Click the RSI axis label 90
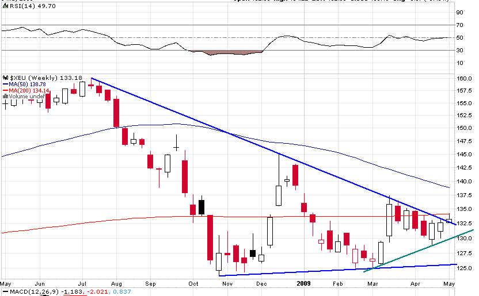This screenshot has width=479, height=296. tap(459, 13)
